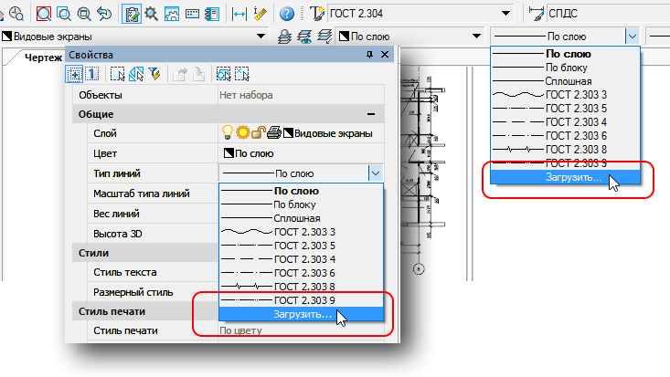Image resolution: width=670 pixels, height=377 pixels.
Task: Select По блоку in toolbar linetype list
Action: click(565, 68)
